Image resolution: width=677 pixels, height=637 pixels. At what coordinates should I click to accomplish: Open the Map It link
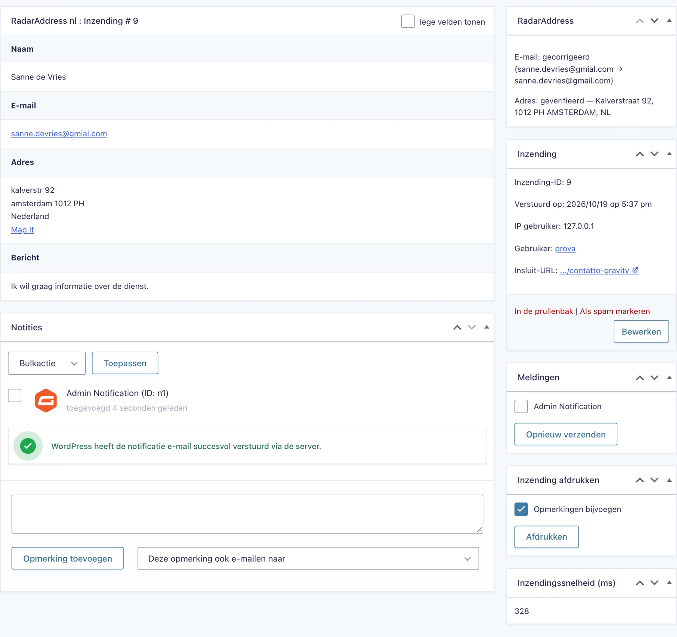(22, 230)
